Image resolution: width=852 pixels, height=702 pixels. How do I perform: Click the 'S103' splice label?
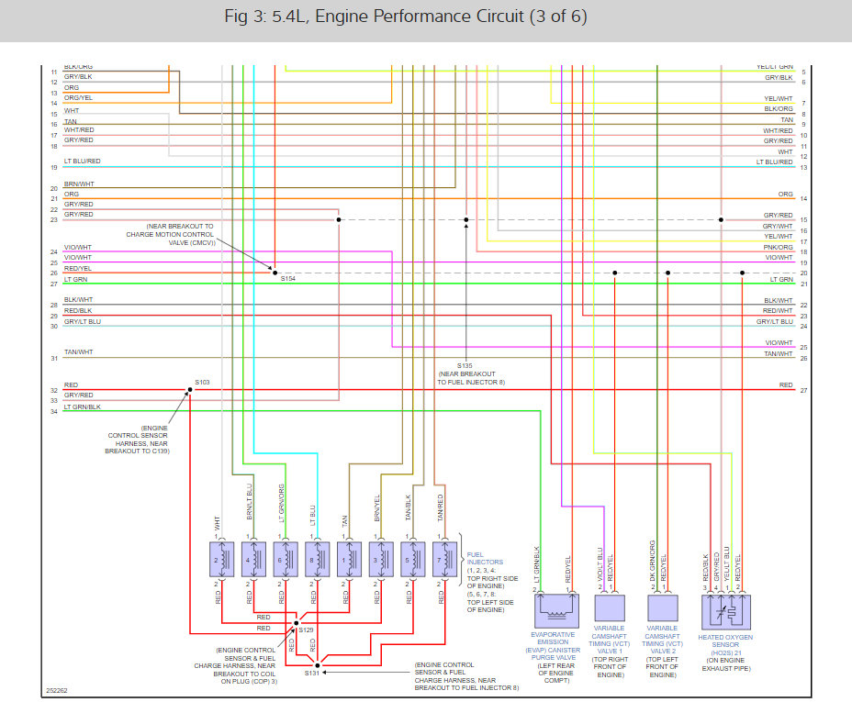coord(202,383)
